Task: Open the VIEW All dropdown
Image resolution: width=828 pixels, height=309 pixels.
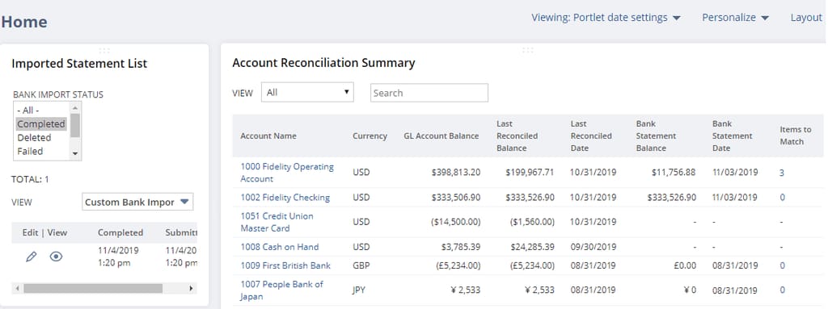Action: pos(307,92)
